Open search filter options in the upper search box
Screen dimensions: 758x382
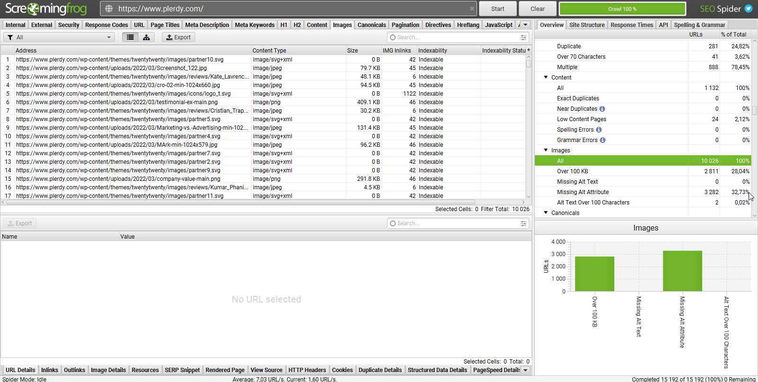pos(523,37)
